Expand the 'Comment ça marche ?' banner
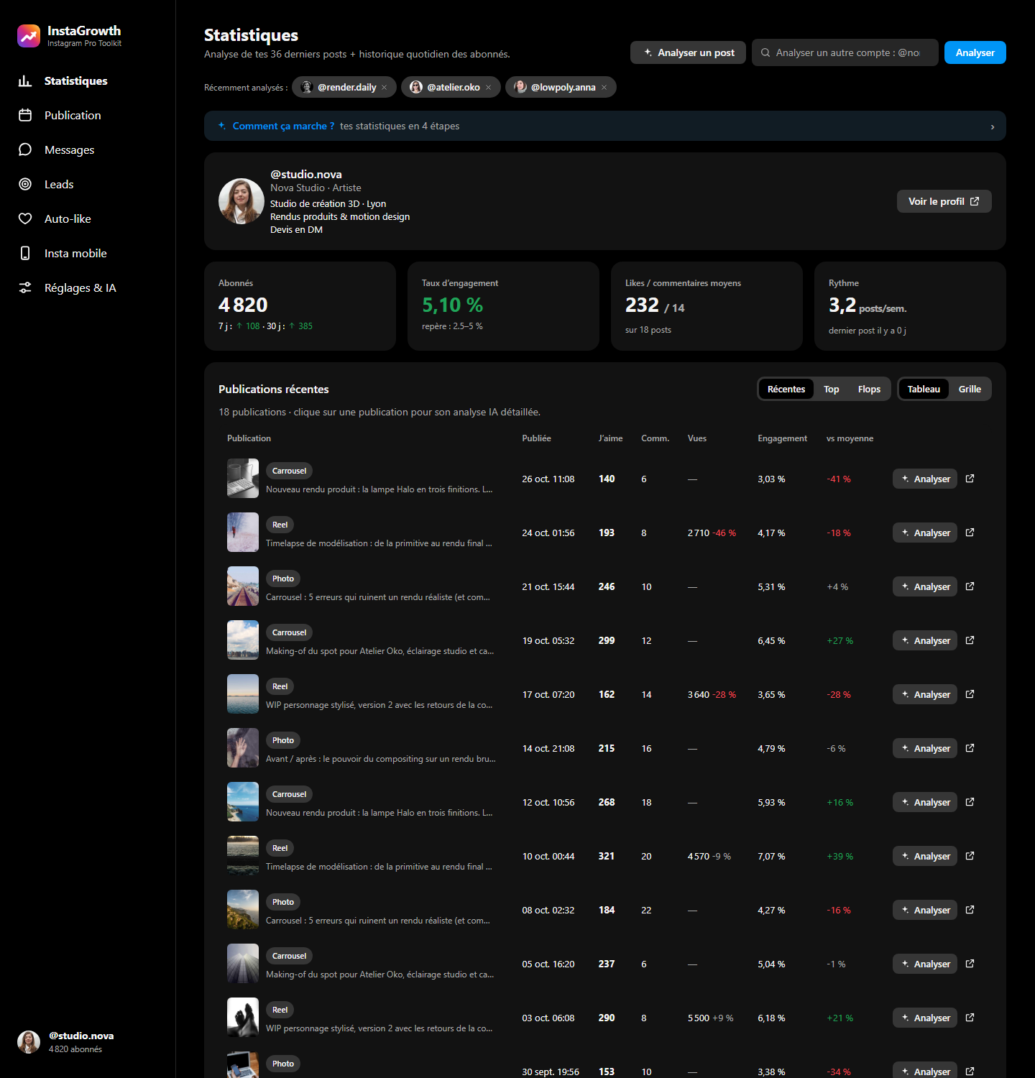This screenshot has height=1078, width=1035. point(605,126)
